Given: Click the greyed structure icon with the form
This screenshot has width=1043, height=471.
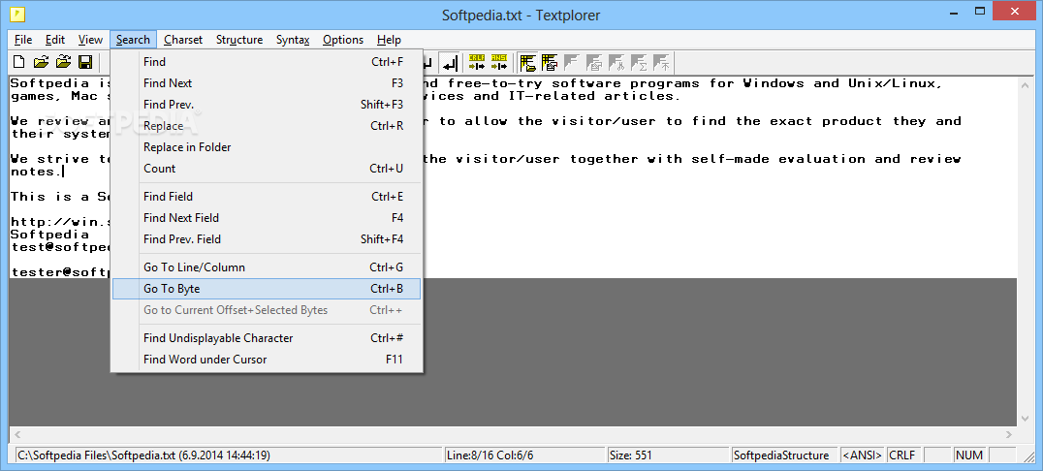Looking at the screenshot, I should pyautogui.click(x=594, y=63).
